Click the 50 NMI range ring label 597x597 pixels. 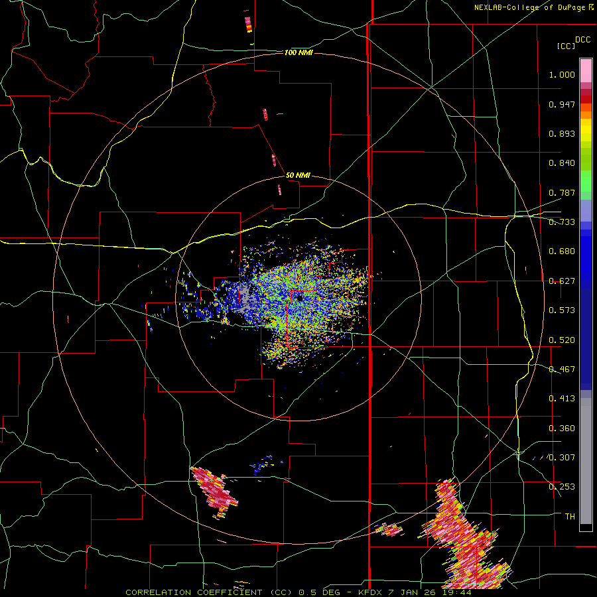coord(298,175)
